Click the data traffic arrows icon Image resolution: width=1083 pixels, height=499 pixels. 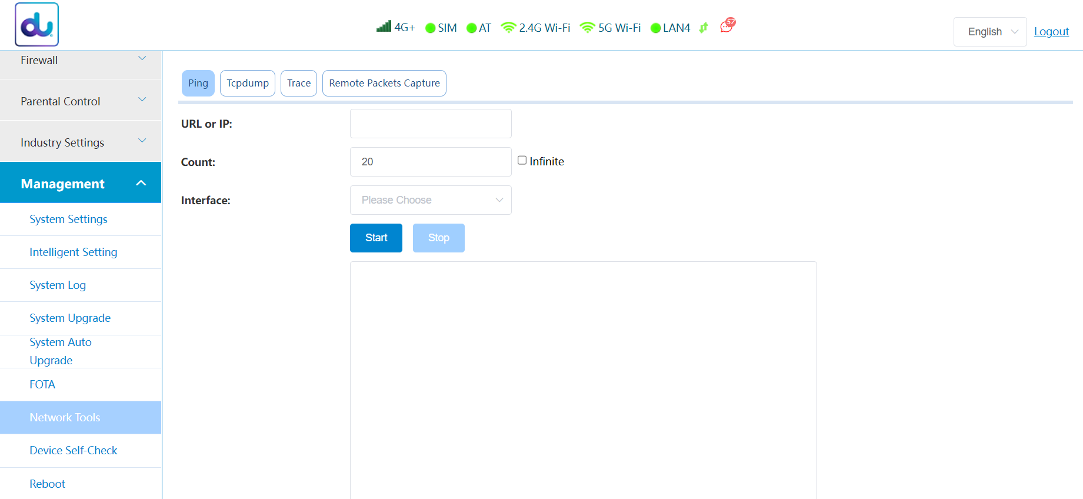[704, 28]
